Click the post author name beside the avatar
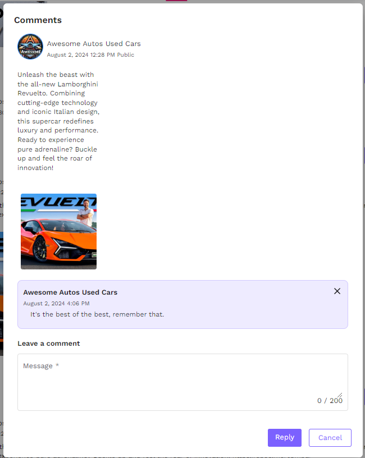365x458 pixels. (94, 44)
